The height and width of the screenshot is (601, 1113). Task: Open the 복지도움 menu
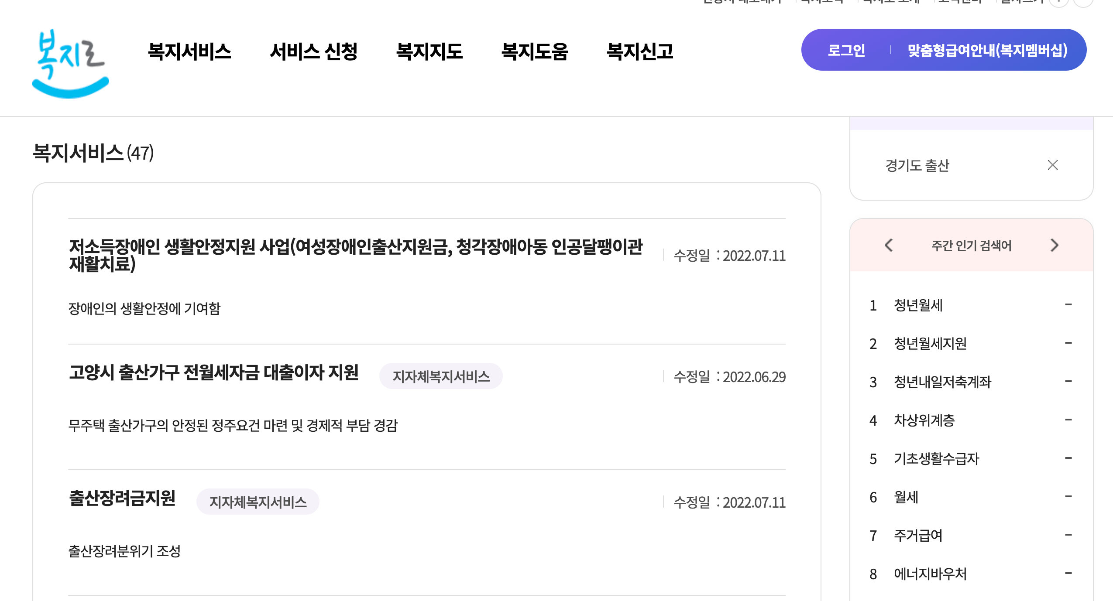pyautogui.click(x=535, y=51)
